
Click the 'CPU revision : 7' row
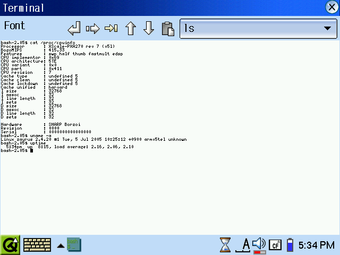click(26, 72)
